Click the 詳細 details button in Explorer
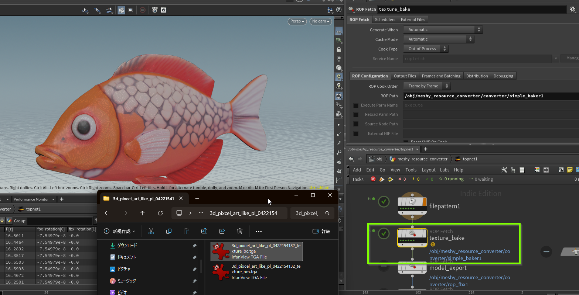Screen dimensions: 579x295 321,231
